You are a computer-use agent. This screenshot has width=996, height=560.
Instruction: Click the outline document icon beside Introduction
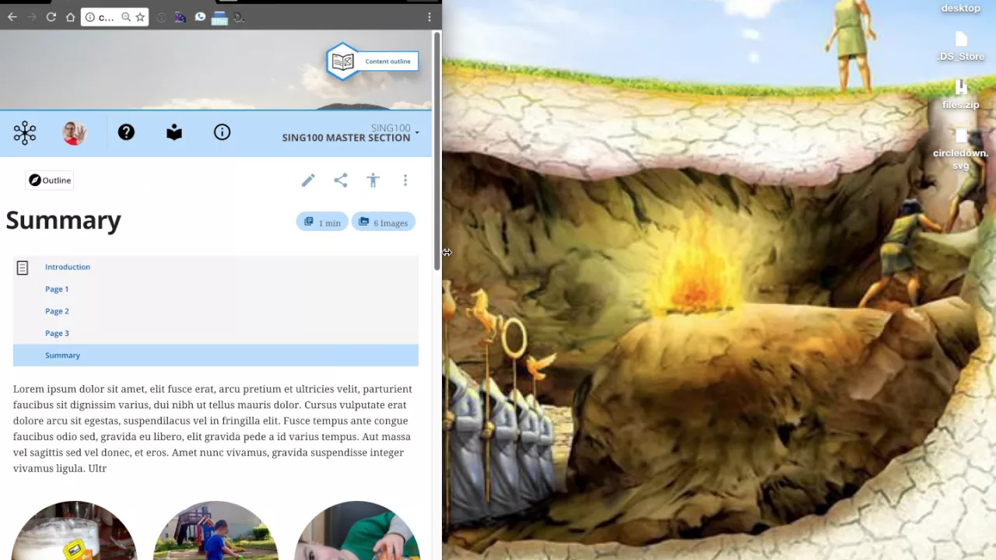23,268
